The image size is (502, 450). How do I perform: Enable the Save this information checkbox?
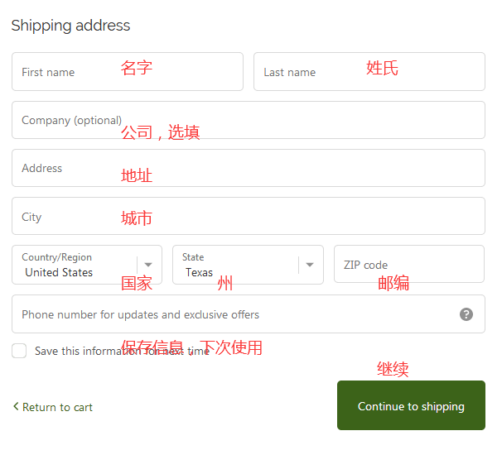tap(19, 351)
